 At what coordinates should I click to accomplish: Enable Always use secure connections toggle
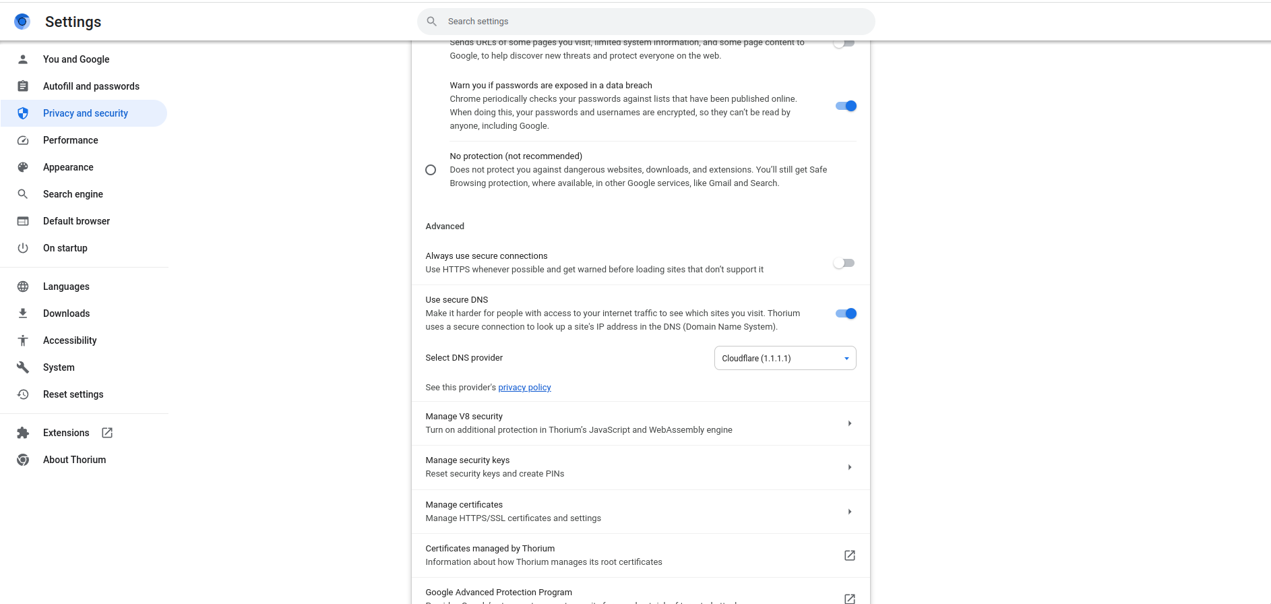[844, 263]
